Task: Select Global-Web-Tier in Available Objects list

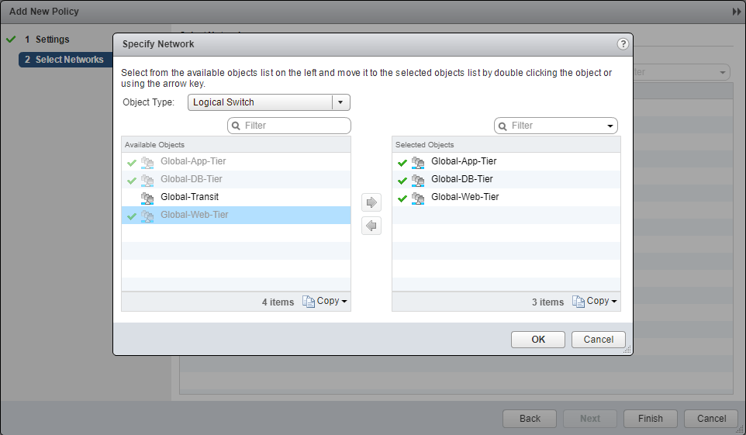Action: (194, 215)
